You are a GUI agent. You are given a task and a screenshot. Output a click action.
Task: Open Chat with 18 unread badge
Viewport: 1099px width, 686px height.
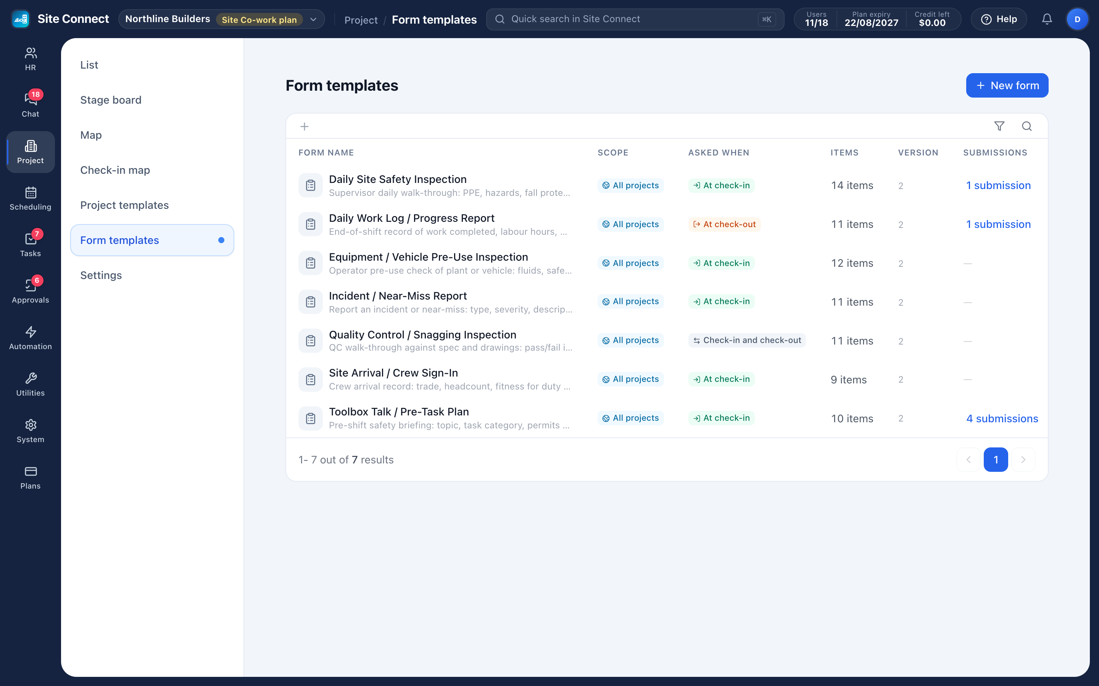(31, 105)
